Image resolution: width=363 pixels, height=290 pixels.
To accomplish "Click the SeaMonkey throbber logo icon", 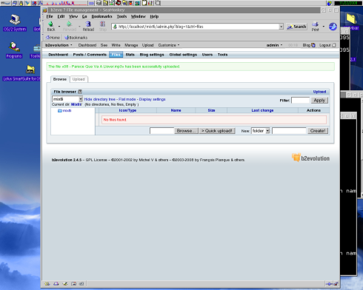I will pyautogui.click(x=333, y=27).
